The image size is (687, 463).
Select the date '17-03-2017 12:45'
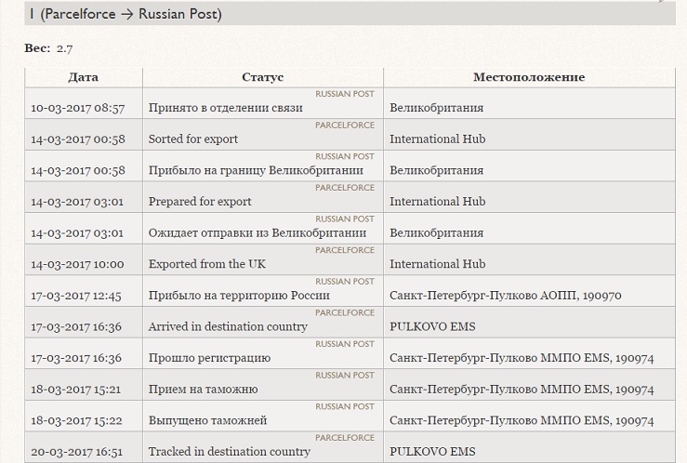click(x=76, y=296)
